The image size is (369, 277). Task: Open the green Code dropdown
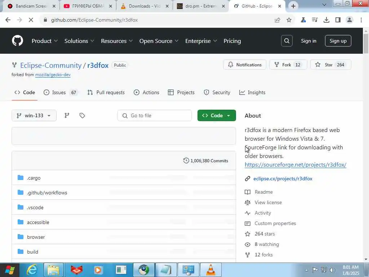217,115
